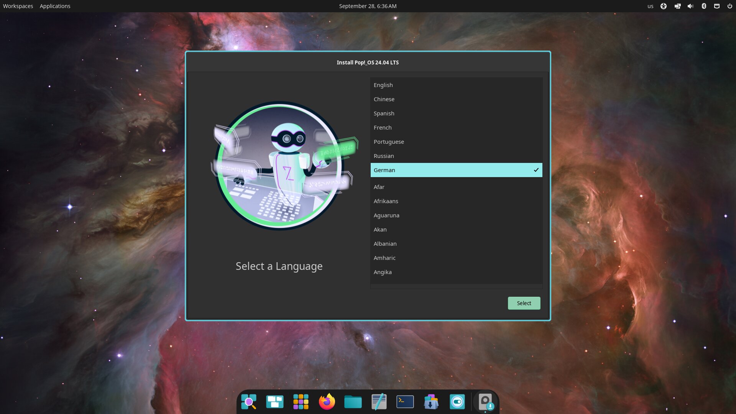This screenshot has height=414, width=736.
Task: Choose French in the language list
Action: tap(457, 128)
